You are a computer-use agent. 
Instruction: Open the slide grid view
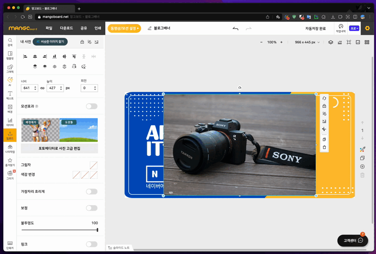pyautogui.click(x=367, y=42)
